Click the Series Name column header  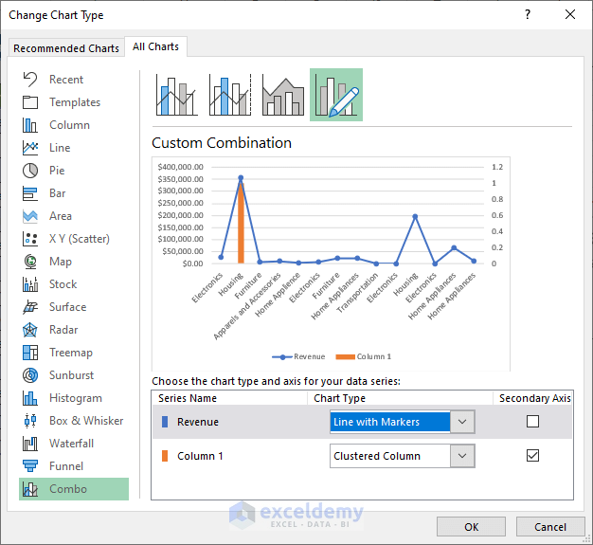(x=188, y=398)
